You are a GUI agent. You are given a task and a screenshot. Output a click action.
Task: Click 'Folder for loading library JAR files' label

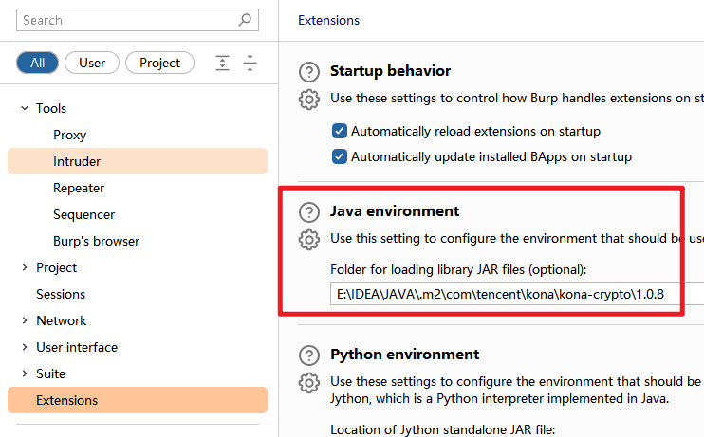458,269
